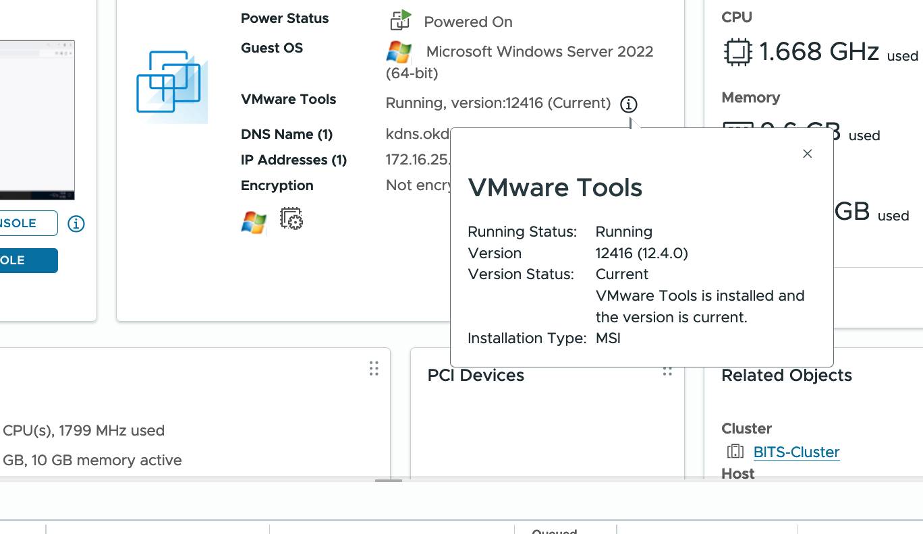The height and width of the screenshot is (534, 923).
Task: Click the 'Powered On' text
Action: point(468,22)
